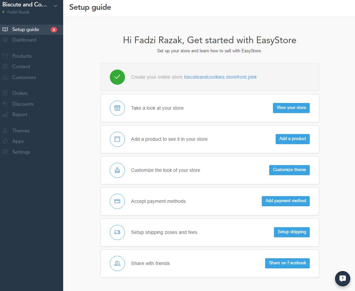Click the green completed checkmark circle

click(x=117, y=77)
